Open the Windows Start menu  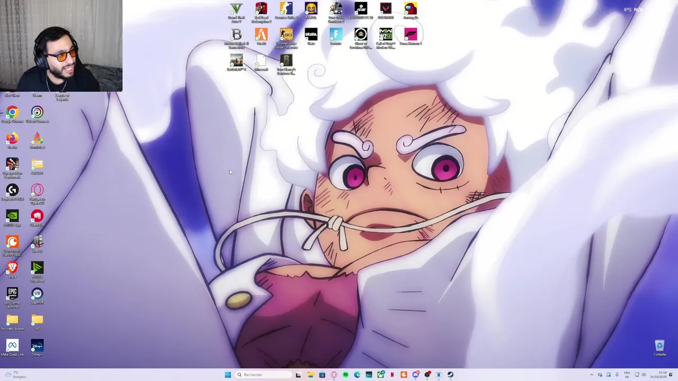click(x=228, y=375)
